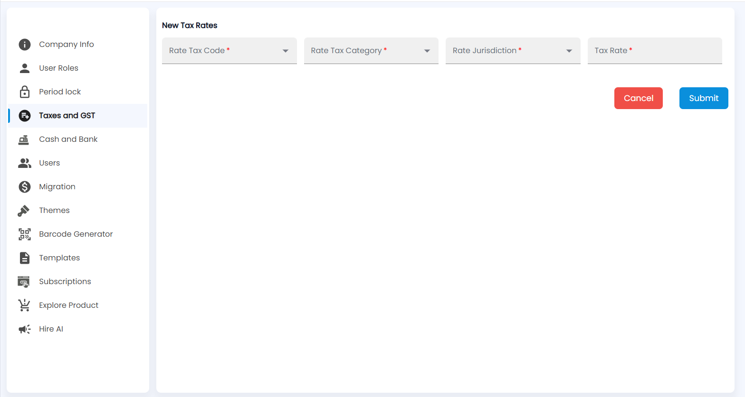Select the Explore Product menu item
The width and height of the screenshot is (745, 397).
click(78, 305)
